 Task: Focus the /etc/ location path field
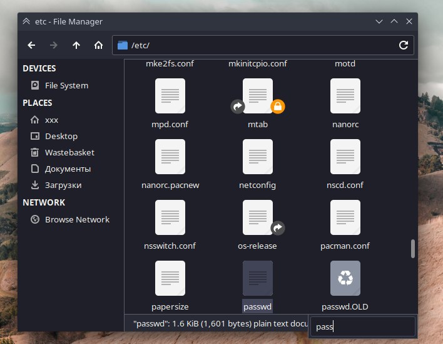point(263,45)
